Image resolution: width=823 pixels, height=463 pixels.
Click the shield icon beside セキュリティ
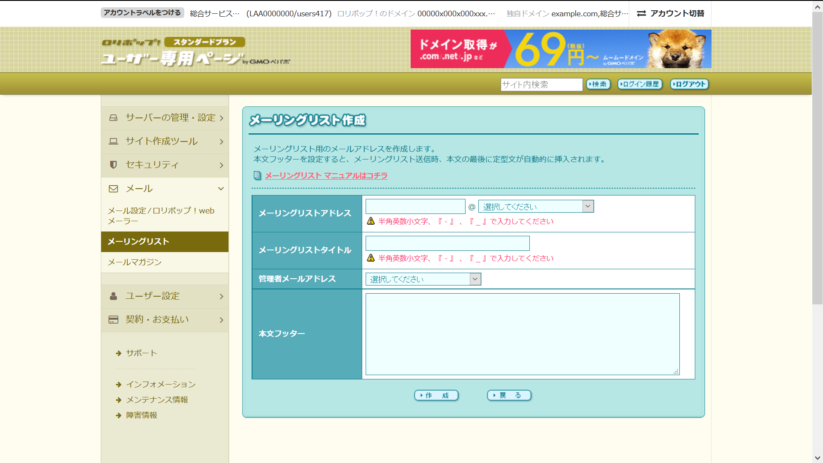pos(113,165)
